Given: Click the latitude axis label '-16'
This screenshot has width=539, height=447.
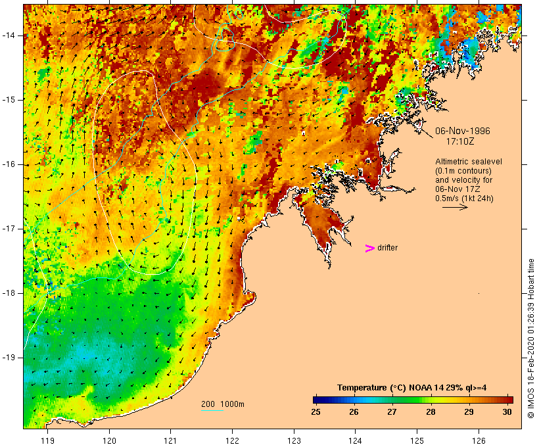Looking at the screenshot, I should 9,164.
